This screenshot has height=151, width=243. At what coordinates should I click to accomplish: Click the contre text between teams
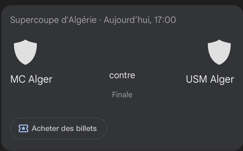[122, 75]
